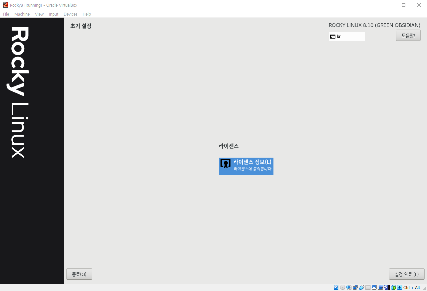The width and height of the screenshot is (427, 291).
Task: Open the File menu
Action: click(6, 14)
